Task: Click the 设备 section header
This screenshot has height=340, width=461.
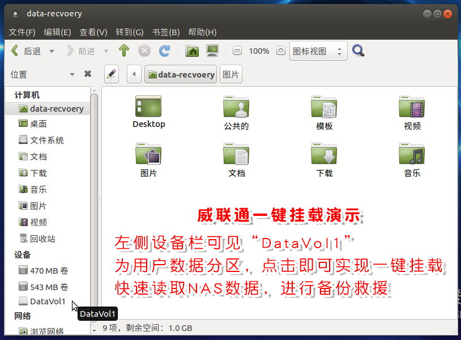Action: (x=23, y=254)
